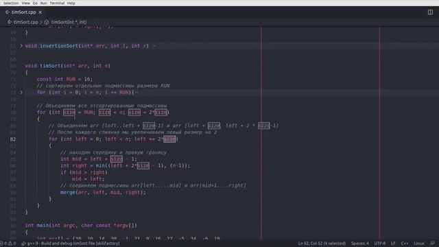The width and height of the screenshot is (439, 247).
Task: Click the Linux configuration status item
Action: point(419,244)
